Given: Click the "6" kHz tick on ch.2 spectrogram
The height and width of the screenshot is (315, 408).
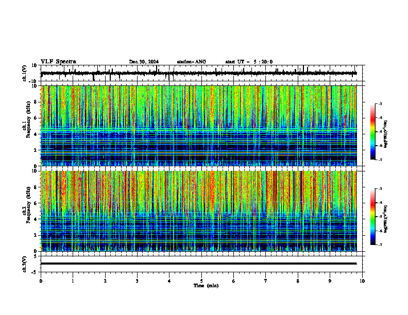Looking at the screenshot, I should 36,203.
